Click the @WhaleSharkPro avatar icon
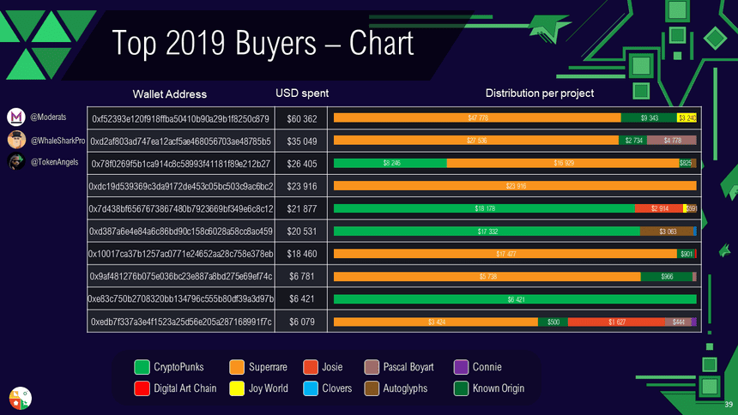 (17, 140)
